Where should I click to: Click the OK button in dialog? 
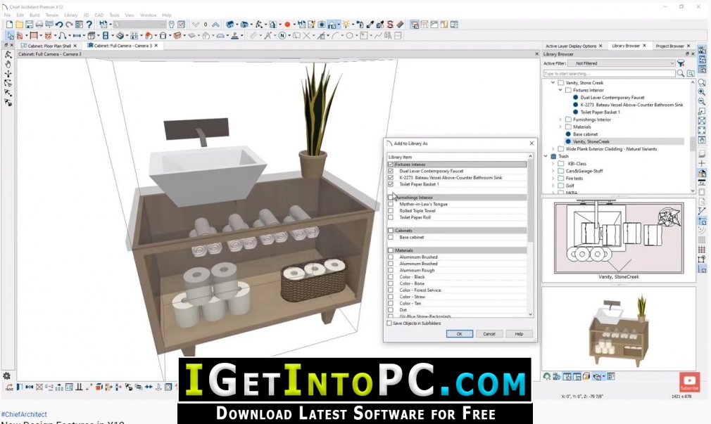pos(460,334)
